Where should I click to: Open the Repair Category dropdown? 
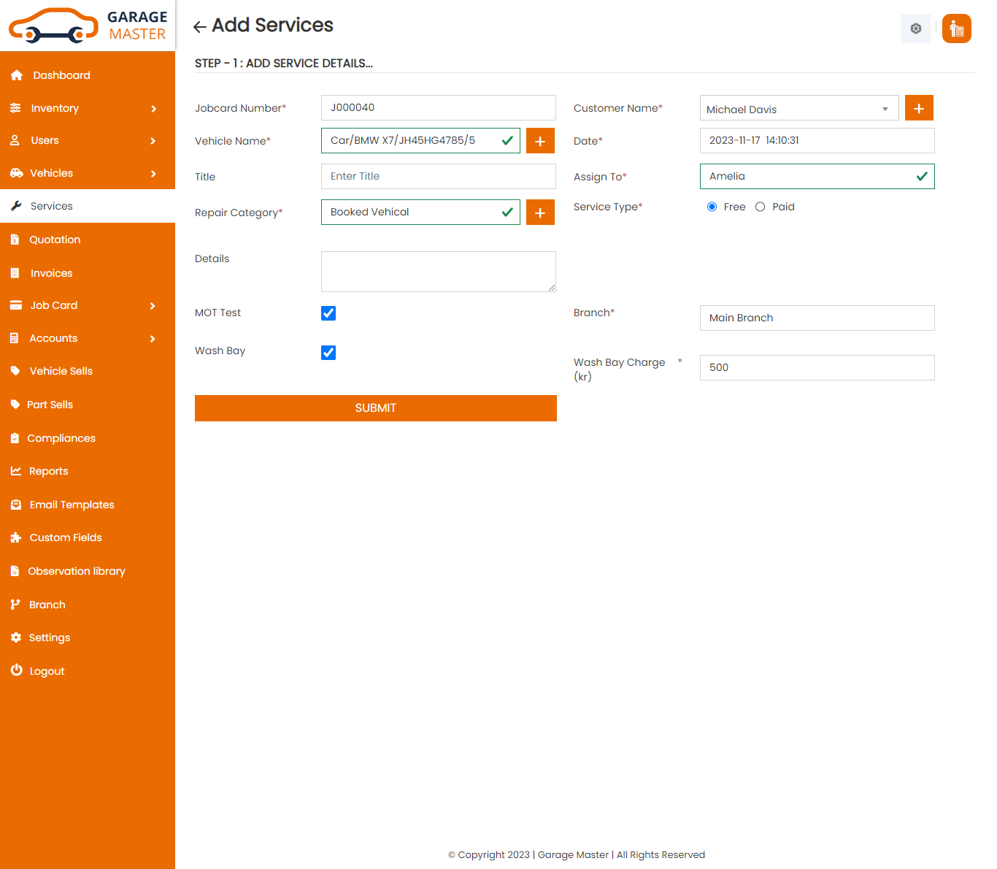coord(420,212)
